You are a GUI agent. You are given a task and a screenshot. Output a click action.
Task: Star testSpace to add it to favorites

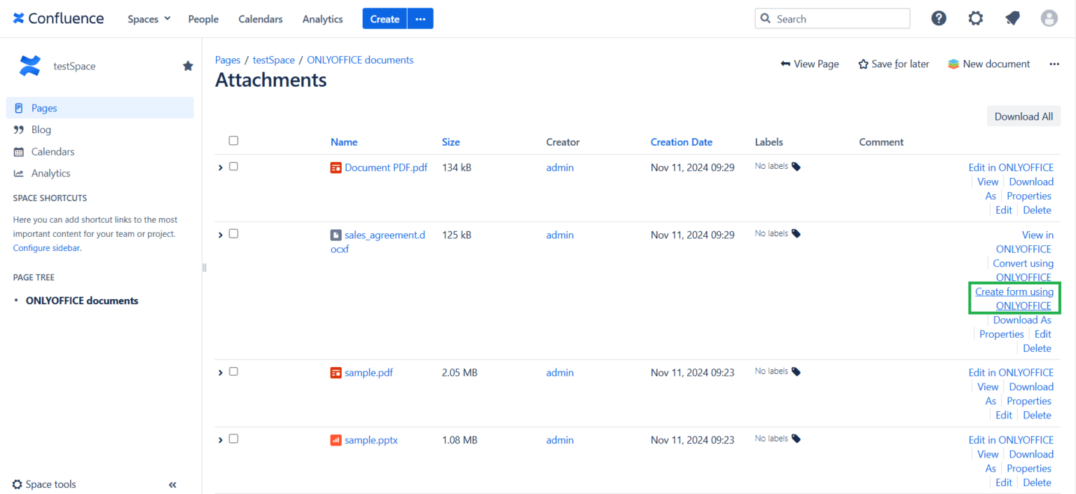pyautogui.click(x=188, y=65)
